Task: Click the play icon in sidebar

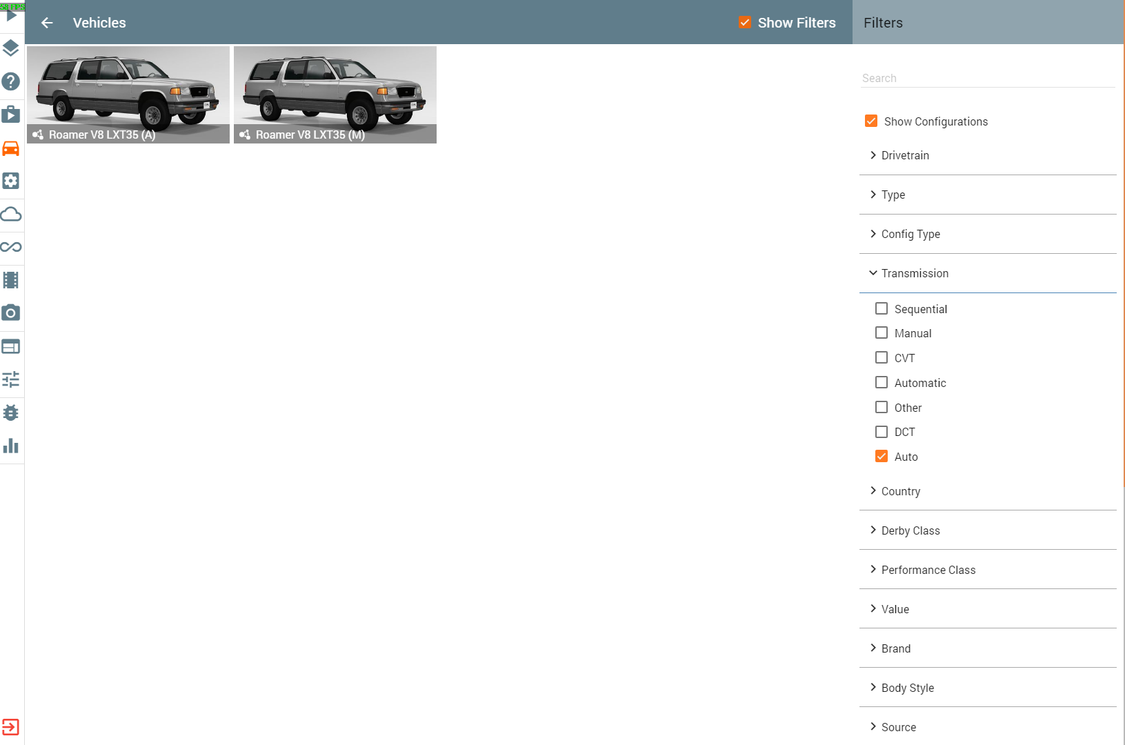Action: click(x=11, y=15)
